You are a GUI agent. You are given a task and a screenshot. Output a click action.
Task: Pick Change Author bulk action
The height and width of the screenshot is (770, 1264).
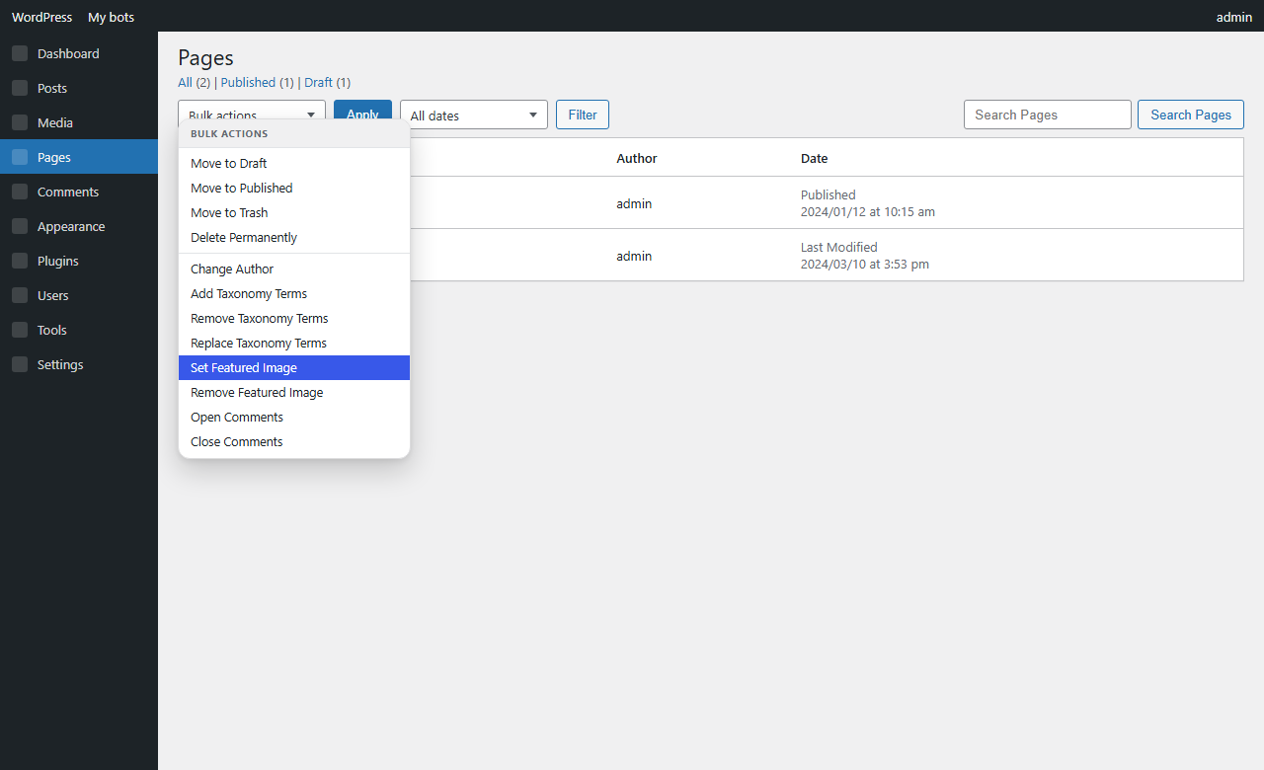click(294, 269)
